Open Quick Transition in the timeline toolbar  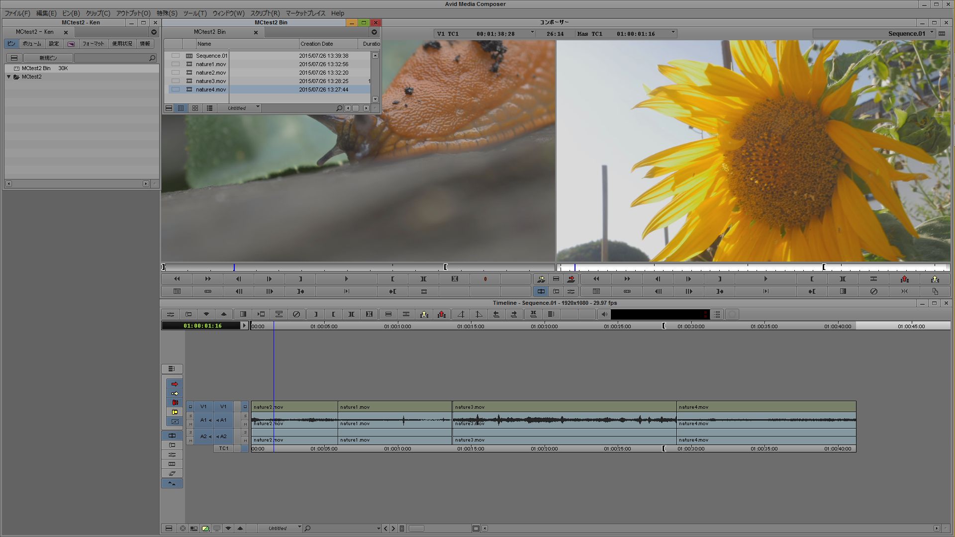pyautogui.click(x=243, y=314)
